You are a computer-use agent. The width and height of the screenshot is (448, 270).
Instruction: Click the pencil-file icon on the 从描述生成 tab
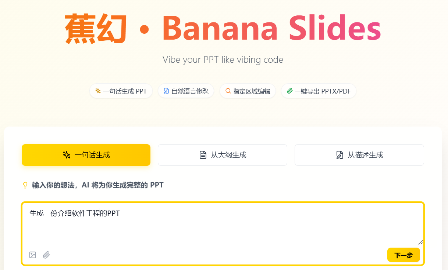click(x=339, y=155)
